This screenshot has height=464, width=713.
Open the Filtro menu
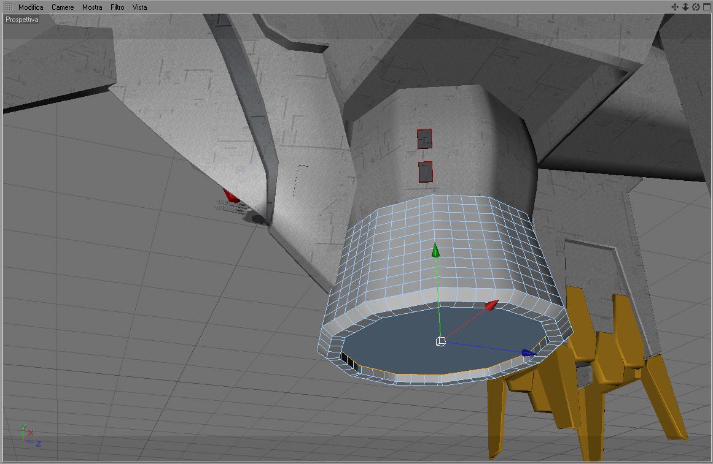point(117,7)
